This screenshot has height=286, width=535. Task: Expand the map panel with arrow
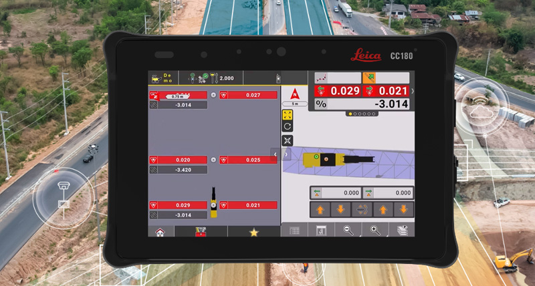pos(286,154)
